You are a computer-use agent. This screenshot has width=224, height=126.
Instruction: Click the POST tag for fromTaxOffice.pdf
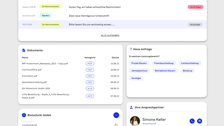click(90, 70)
